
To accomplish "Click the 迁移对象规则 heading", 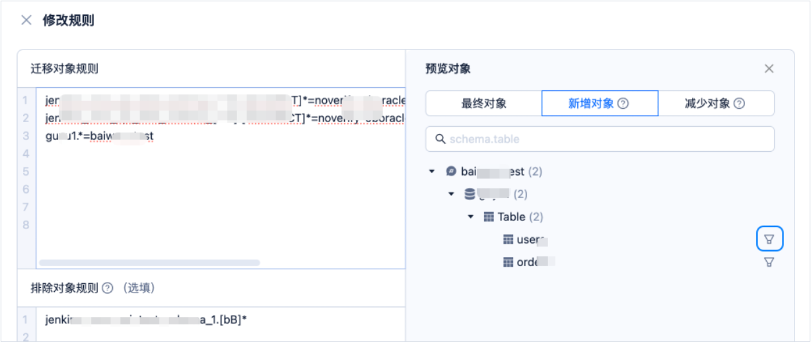I will click(x=65, y=69).
